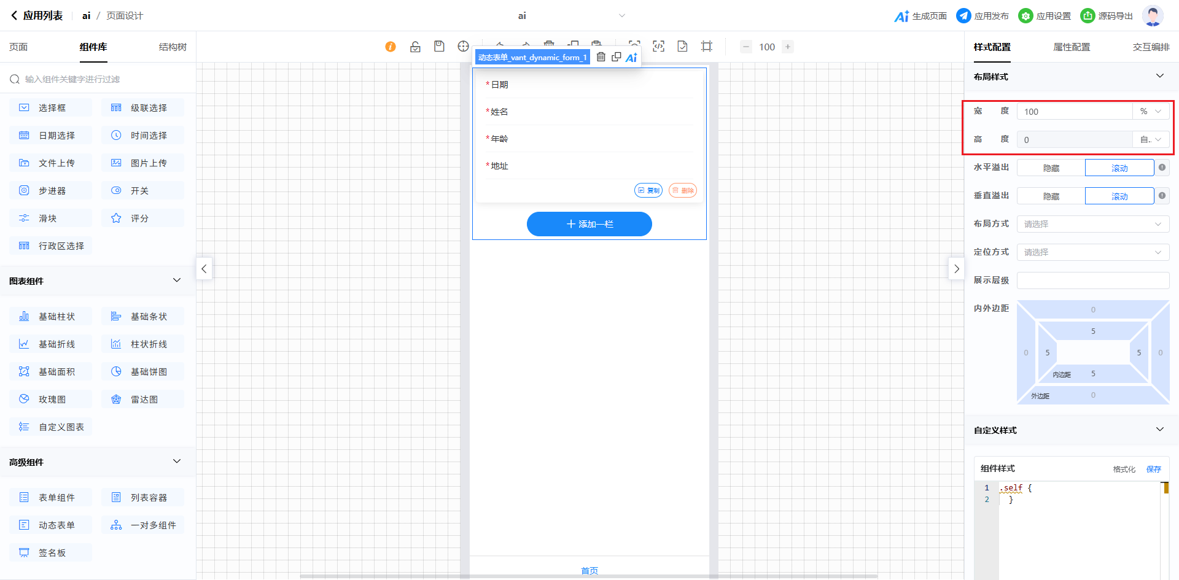Open the 布局方式 dropdown
The image size is (1179, 580).
click(1092, 224)
